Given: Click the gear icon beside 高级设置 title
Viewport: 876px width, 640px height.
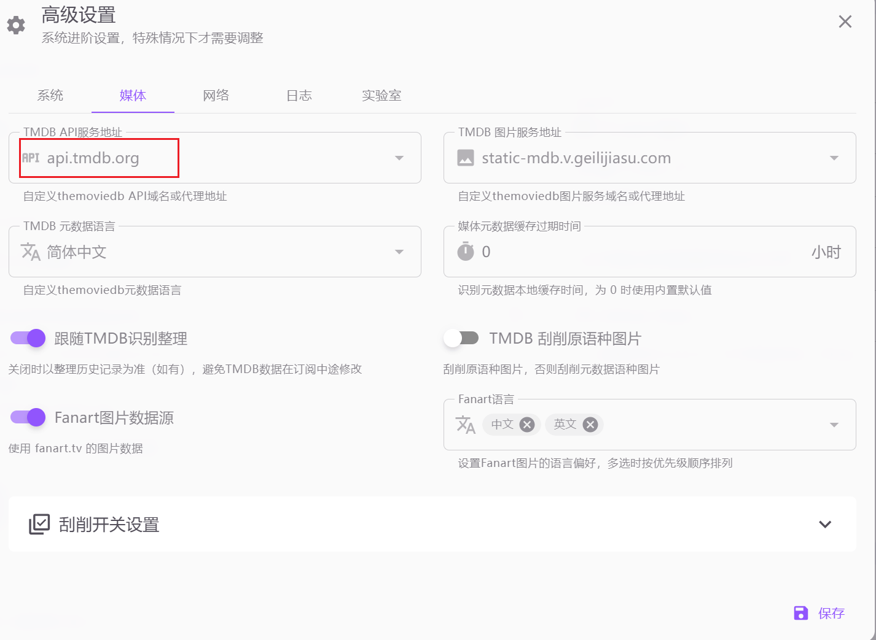Looking at the screenshot, I should (x=16, y=25).
